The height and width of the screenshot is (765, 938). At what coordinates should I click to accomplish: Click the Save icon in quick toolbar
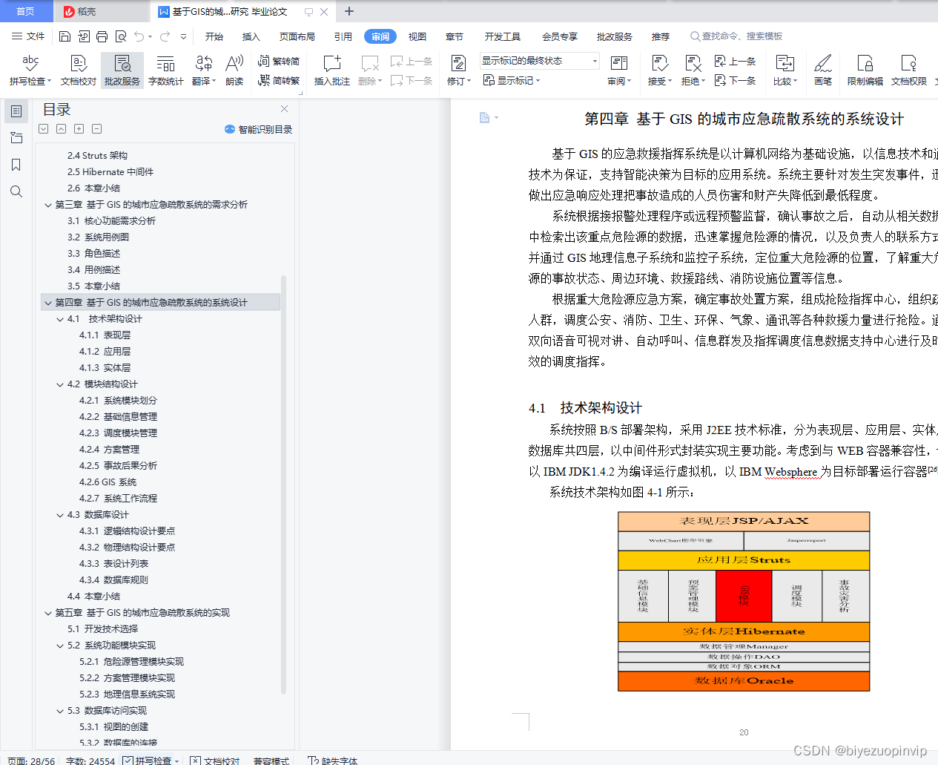(65, 36)
